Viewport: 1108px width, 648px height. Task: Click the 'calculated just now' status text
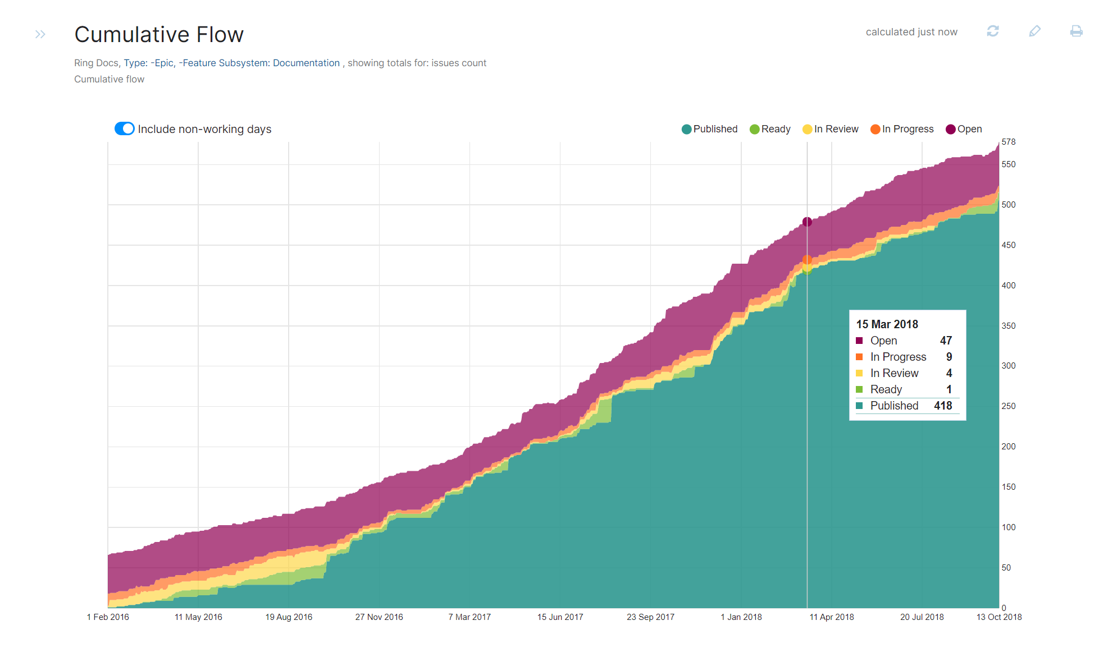pyautogui.click(x=911, y=32)
